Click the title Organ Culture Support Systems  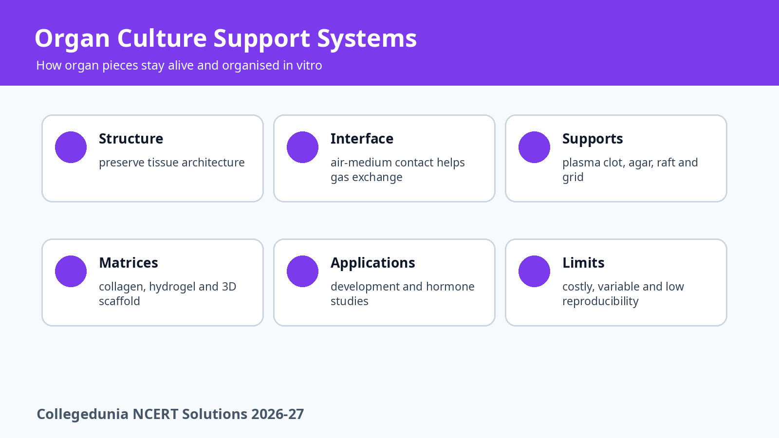click(x=226, y=38)
